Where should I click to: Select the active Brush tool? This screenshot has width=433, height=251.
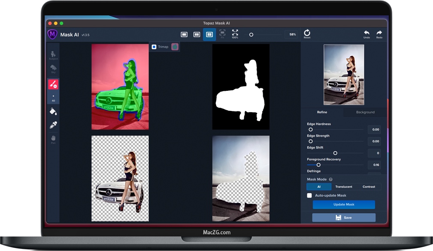53,84
